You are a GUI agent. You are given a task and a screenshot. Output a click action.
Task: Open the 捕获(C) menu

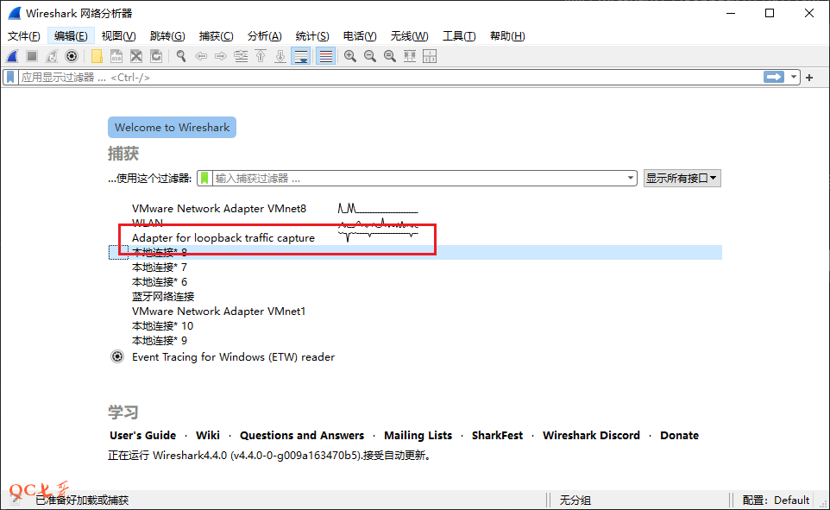216,35
